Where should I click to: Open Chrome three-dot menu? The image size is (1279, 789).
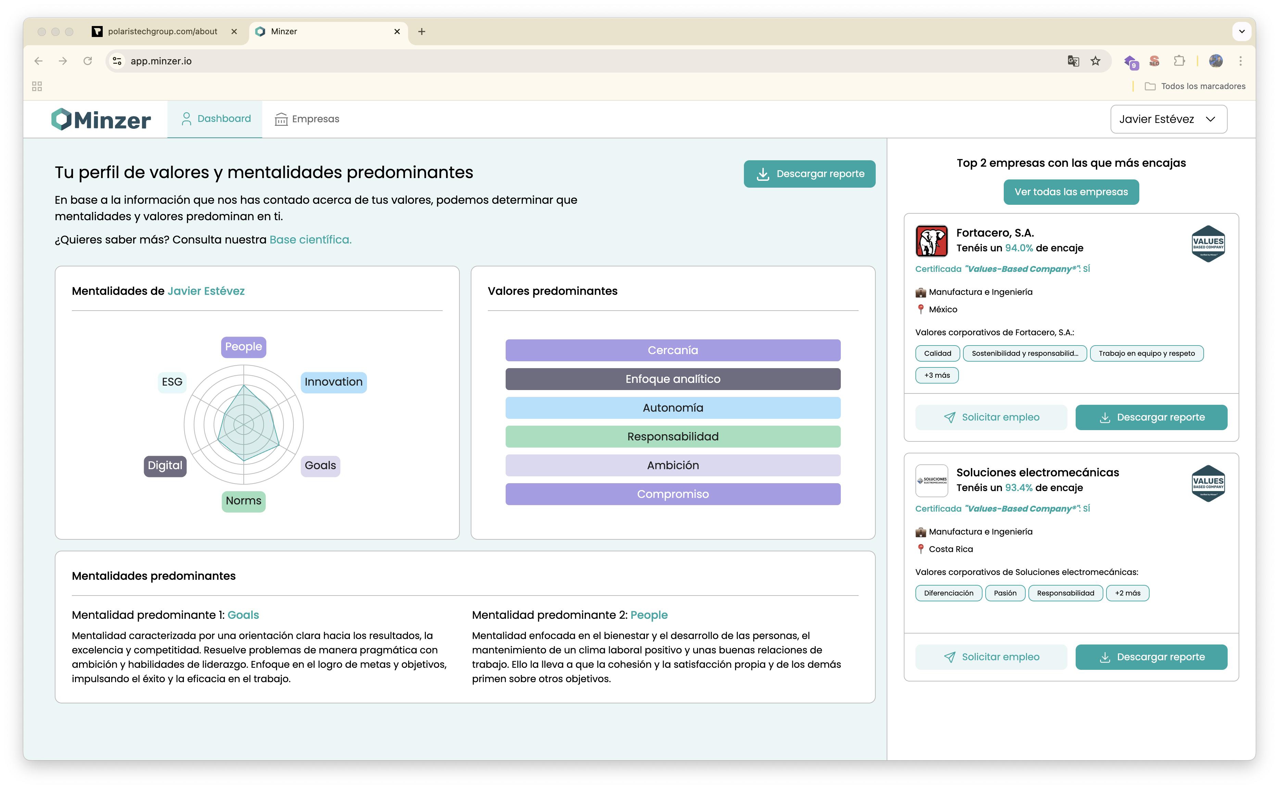pyautogui.click(x=1240, y=61)
